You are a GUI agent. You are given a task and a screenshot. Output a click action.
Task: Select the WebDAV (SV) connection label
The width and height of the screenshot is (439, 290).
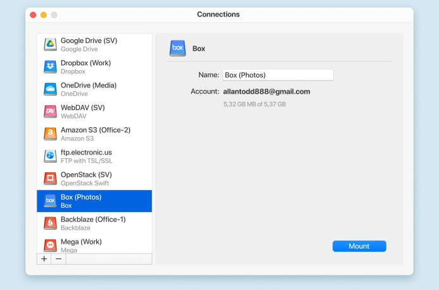82,108
